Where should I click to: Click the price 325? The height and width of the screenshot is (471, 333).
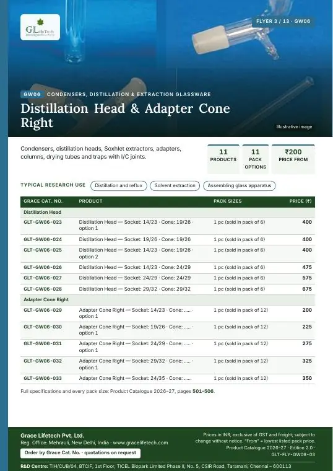click(x=307, y=361)
